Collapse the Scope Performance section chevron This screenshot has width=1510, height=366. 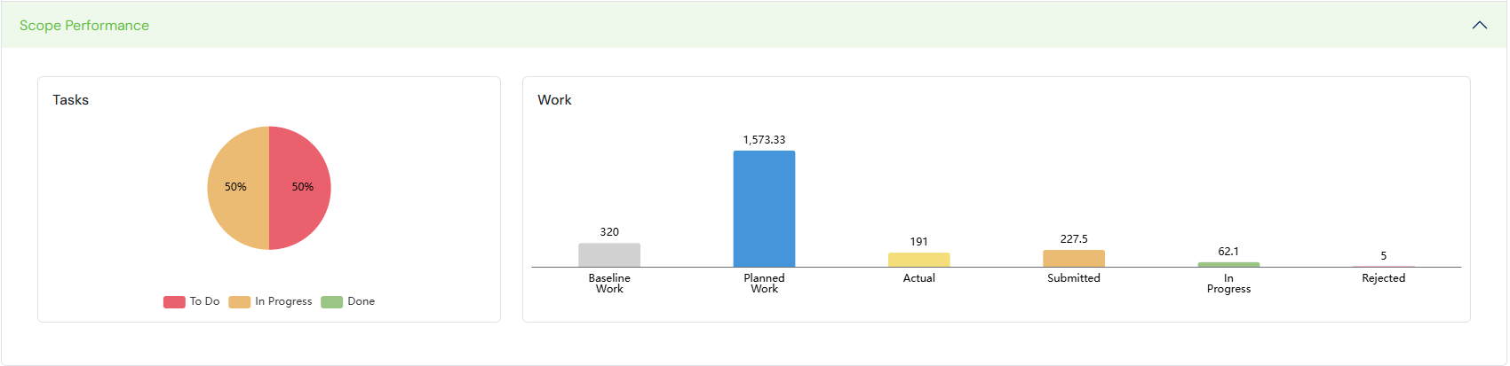(1479, 25)
